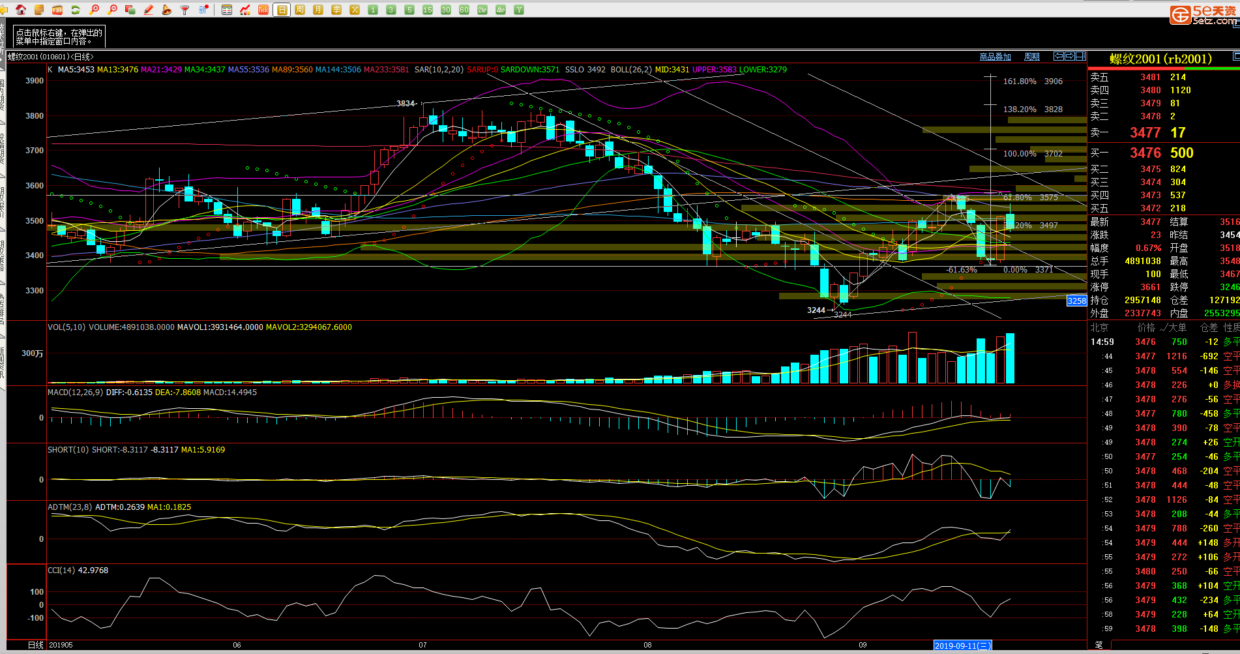Click the orange notes list icon
Image resolution: width=1240 pixels, height=654 pixels.
(x=39, y=10)
